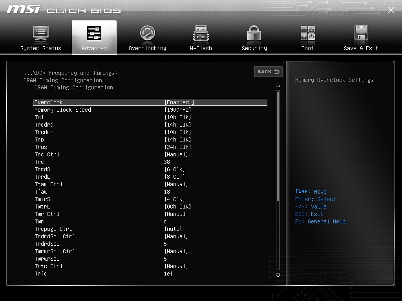This screenshot has width=402, height=301.
Task: Switch to the Boot tab label
Action: pyautogui.click(x=307, y=48)
